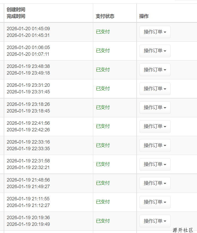Click the completion time 2026-01-19 22:42:26
The width and height of the screenshot is (197, 233).
(28, 130)
